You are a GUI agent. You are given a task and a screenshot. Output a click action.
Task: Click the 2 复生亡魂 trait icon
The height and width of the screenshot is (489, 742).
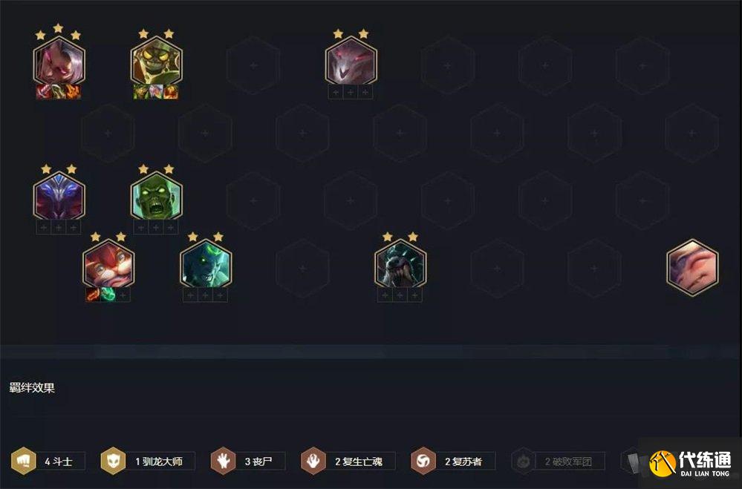click(x=313, y=461)
